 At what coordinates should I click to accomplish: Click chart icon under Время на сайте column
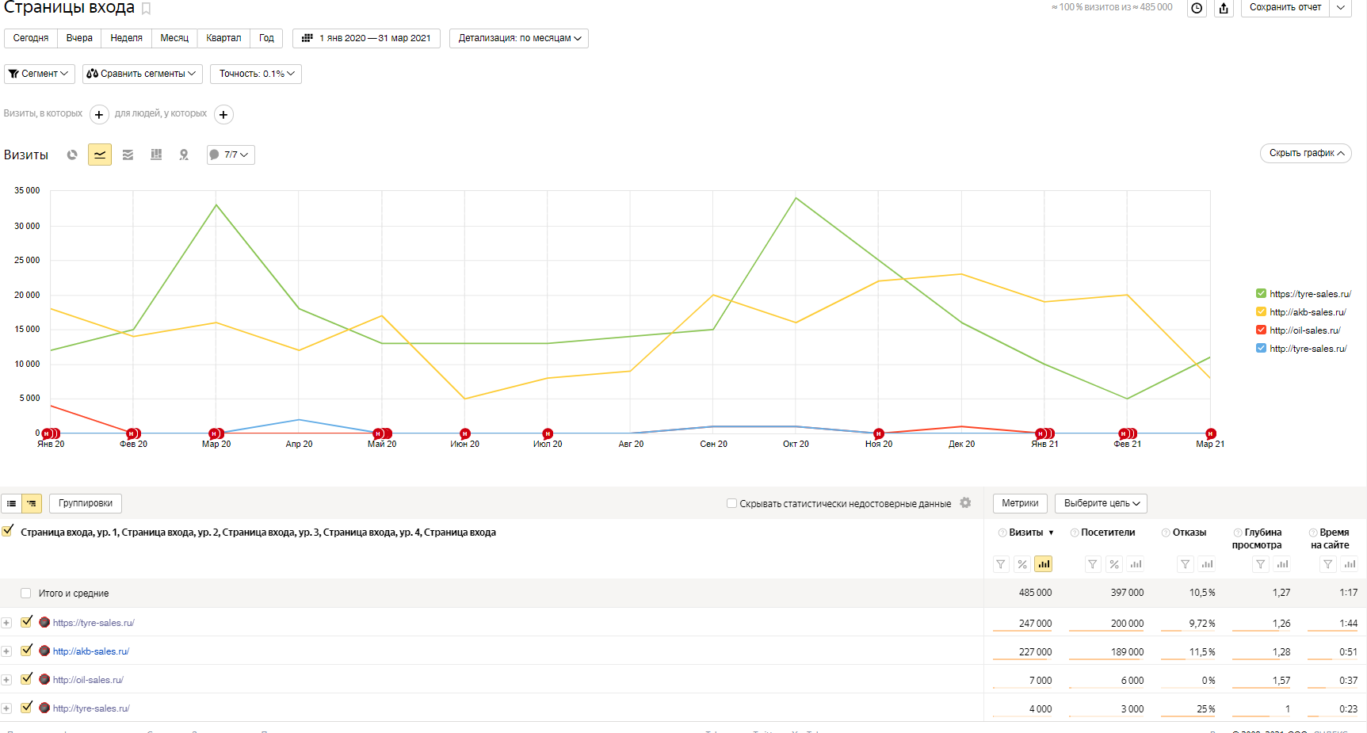click(x=1350, y=564)
